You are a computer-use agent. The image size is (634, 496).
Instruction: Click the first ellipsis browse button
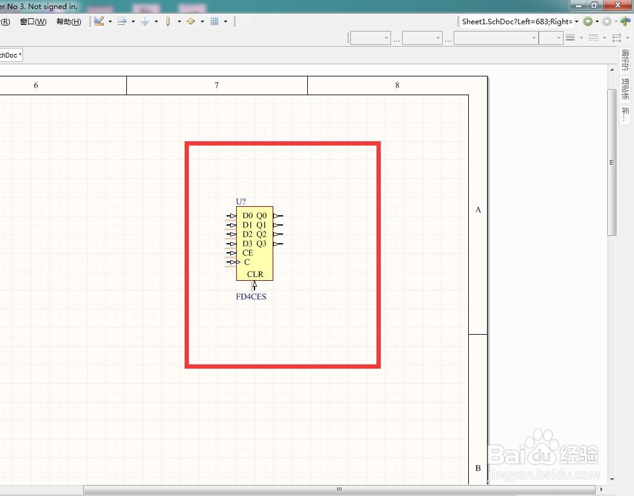[x=396, y=39]
